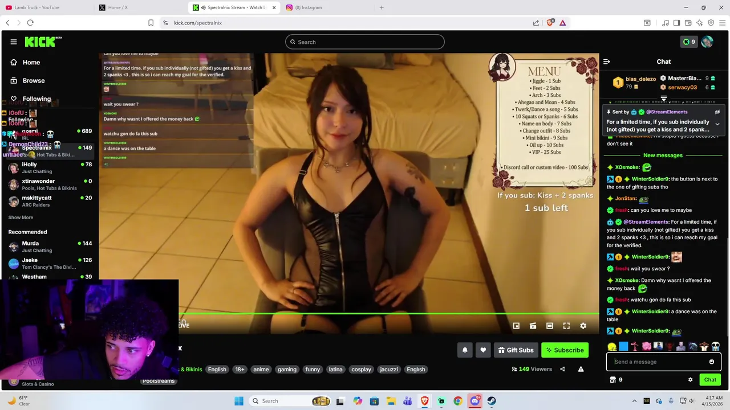Open the chat shop icon showing 9

pyautogui.click(x=616, y=380)
